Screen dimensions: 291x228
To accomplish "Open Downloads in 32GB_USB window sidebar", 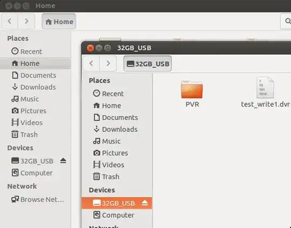I will (117, 129).
